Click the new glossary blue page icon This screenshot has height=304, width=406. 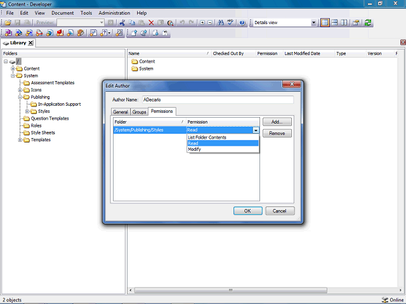coord(70,33)
